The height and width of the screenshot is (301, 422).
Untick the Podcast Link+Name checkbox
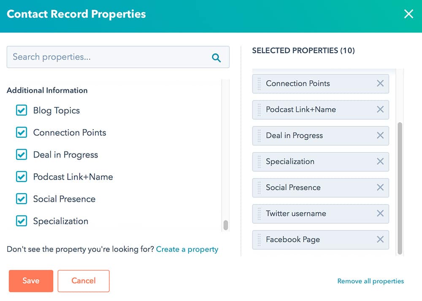pos(22,177)
